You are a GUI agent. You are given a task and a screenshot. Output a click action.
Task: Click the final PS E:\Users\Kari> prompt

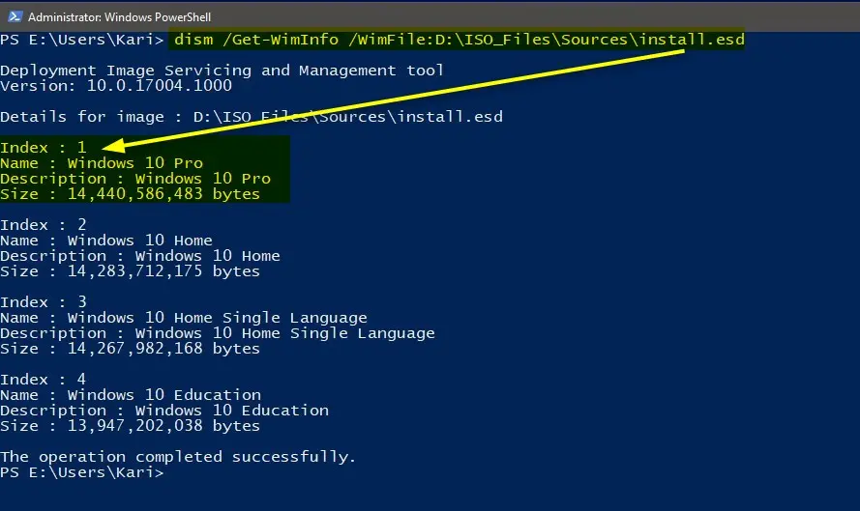click(81, 473)
